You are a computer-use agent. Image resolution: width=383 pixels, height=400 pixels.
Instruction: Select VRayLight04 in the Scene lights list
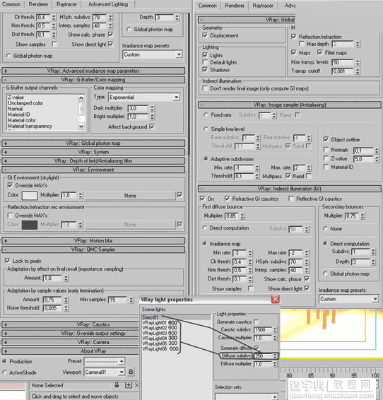[160, 338]
